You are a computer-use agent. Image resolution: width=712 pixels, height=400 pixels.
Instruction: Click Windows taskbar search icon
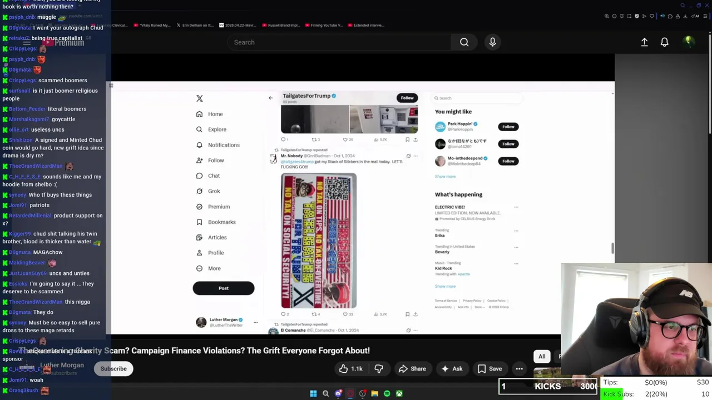325,393
